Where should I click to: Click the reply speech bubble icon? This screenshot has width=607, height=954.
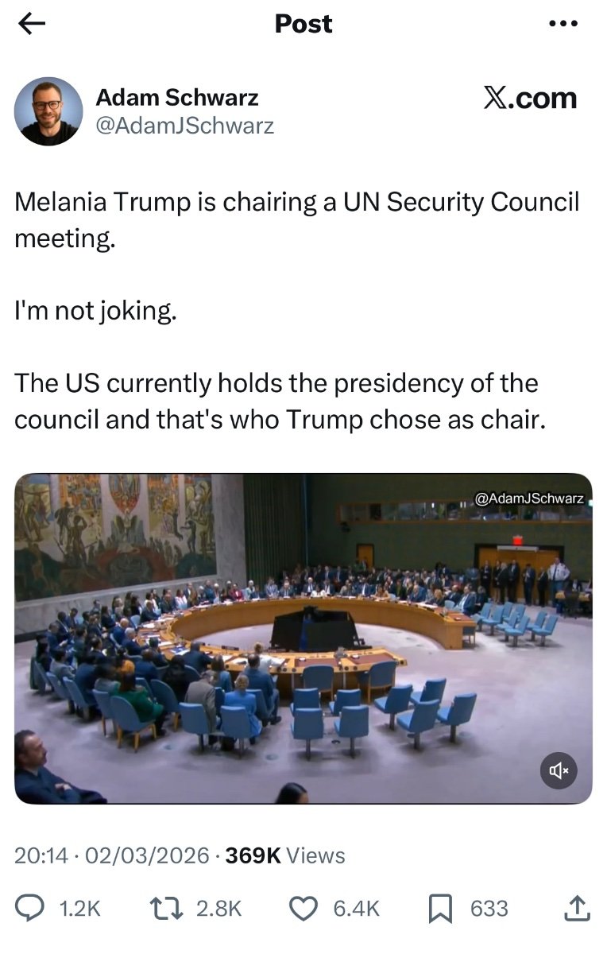tap(30, 908)
